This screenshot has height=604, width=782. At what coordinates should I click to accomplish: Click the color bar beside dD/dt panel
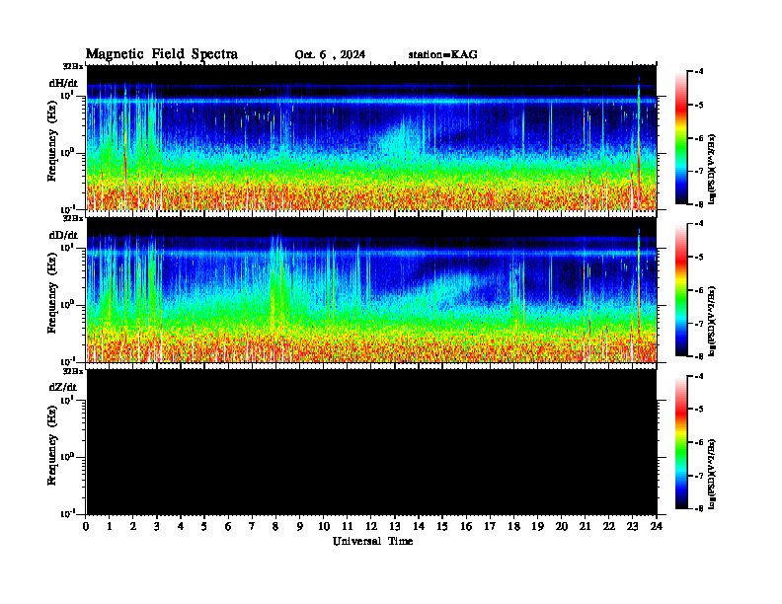pyautogui.click(x=681, y=290)
